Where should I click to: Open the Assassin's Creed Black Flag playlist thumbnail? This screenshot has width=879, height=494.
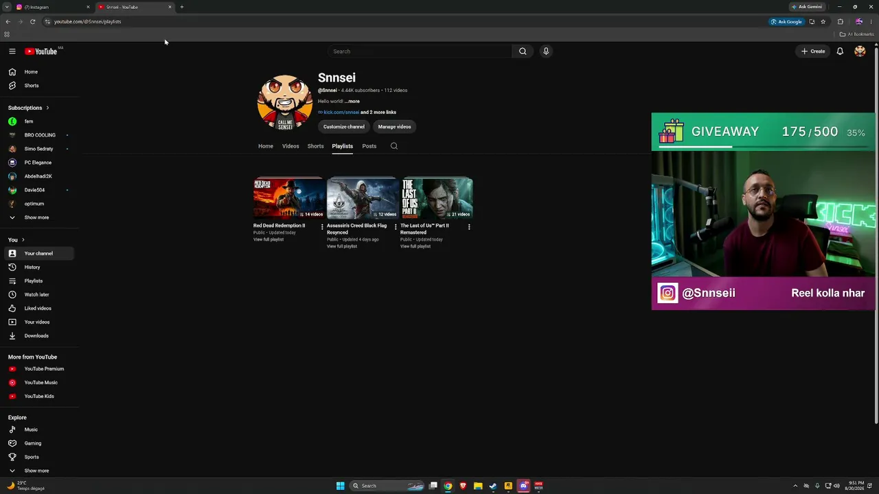point(362,198)
